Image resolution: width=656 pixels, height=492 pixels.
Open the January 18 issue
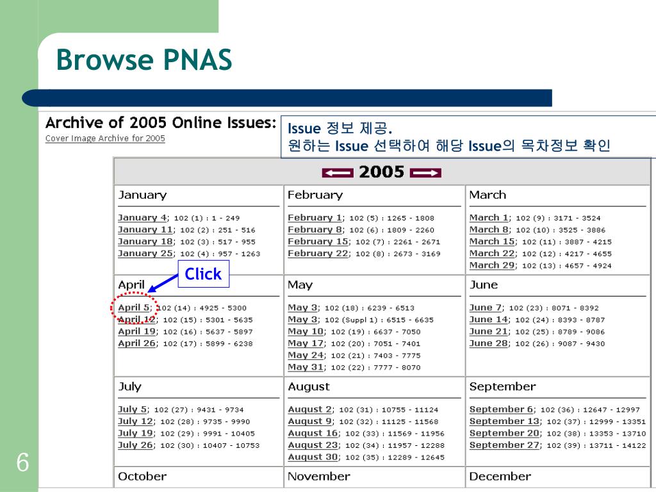tap(145, 242)
